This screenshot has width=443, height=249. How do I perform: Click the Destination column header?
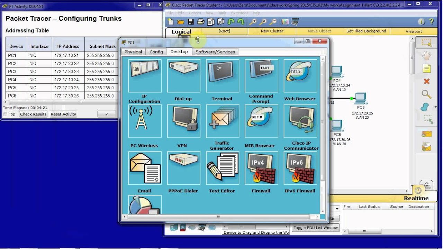coord(418,206)
